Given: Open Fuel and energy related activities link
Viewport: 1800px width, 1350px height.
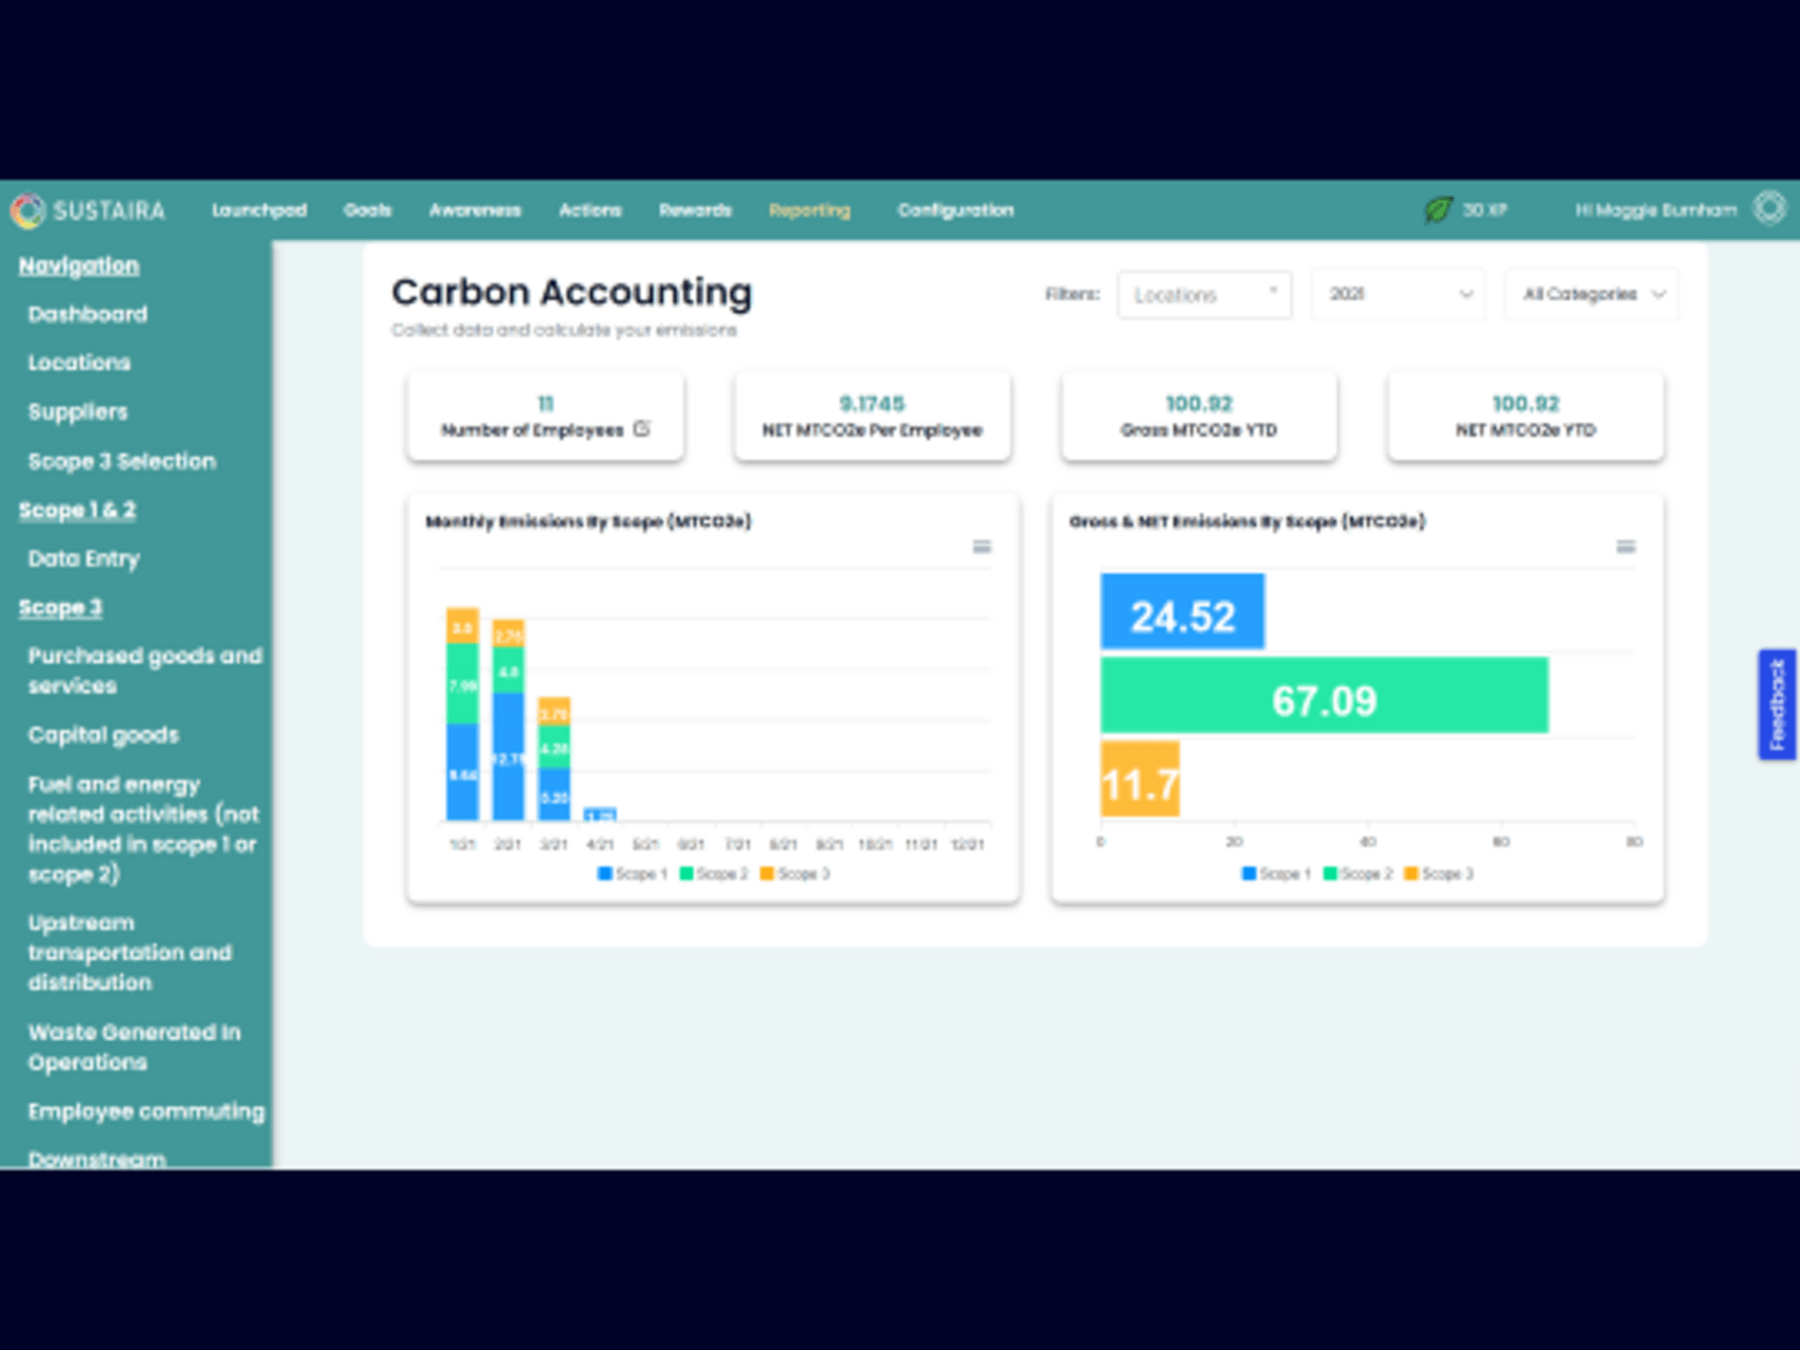Looking at the screenshot, I should coord(144,829).
